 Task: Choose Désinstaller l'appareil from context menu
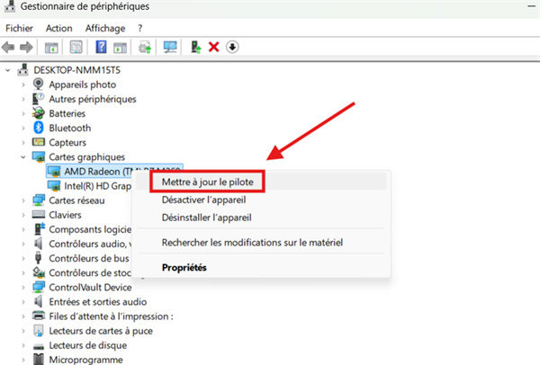tap(207, 218)
